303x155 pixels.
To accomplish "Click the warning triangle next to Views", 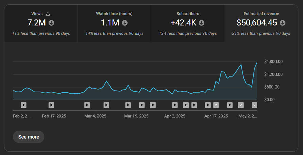I will click(48, 14).
